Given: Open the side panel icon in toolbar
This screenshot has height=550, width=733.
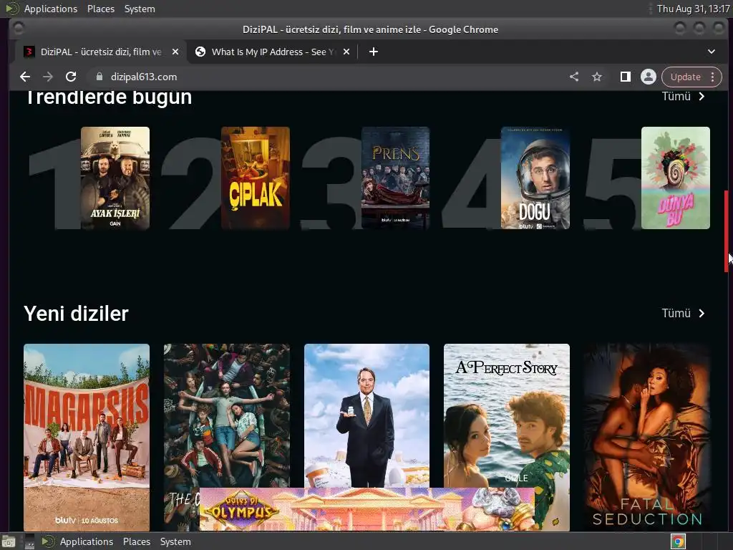Looking at the screenshot, I should [625, 77].
